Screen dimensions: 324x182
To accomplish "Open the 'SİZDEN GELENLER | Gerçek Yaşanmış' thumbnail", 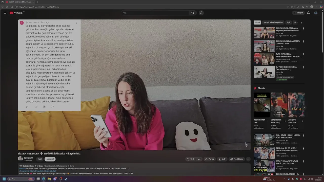I will point(264,33).
